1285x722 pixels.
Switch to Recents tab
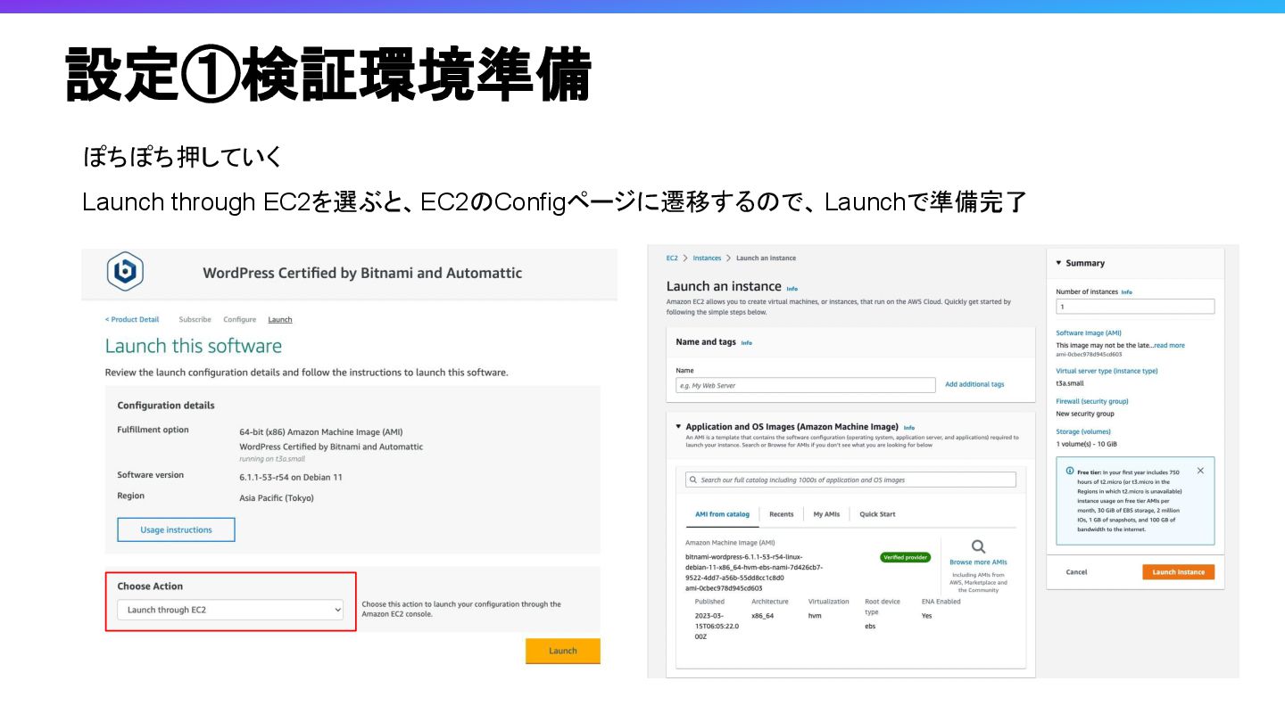point(781,514)
